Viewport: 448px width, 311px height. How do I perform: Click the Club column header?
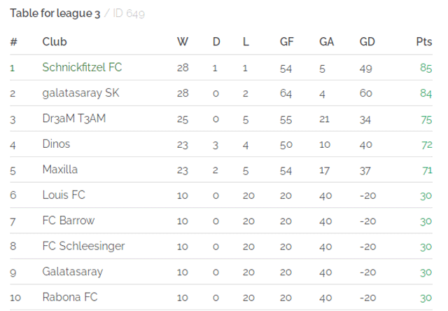point(55,42)
